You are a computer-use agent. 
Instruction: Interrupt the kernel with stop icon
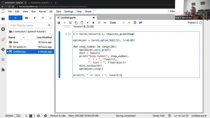93,23
